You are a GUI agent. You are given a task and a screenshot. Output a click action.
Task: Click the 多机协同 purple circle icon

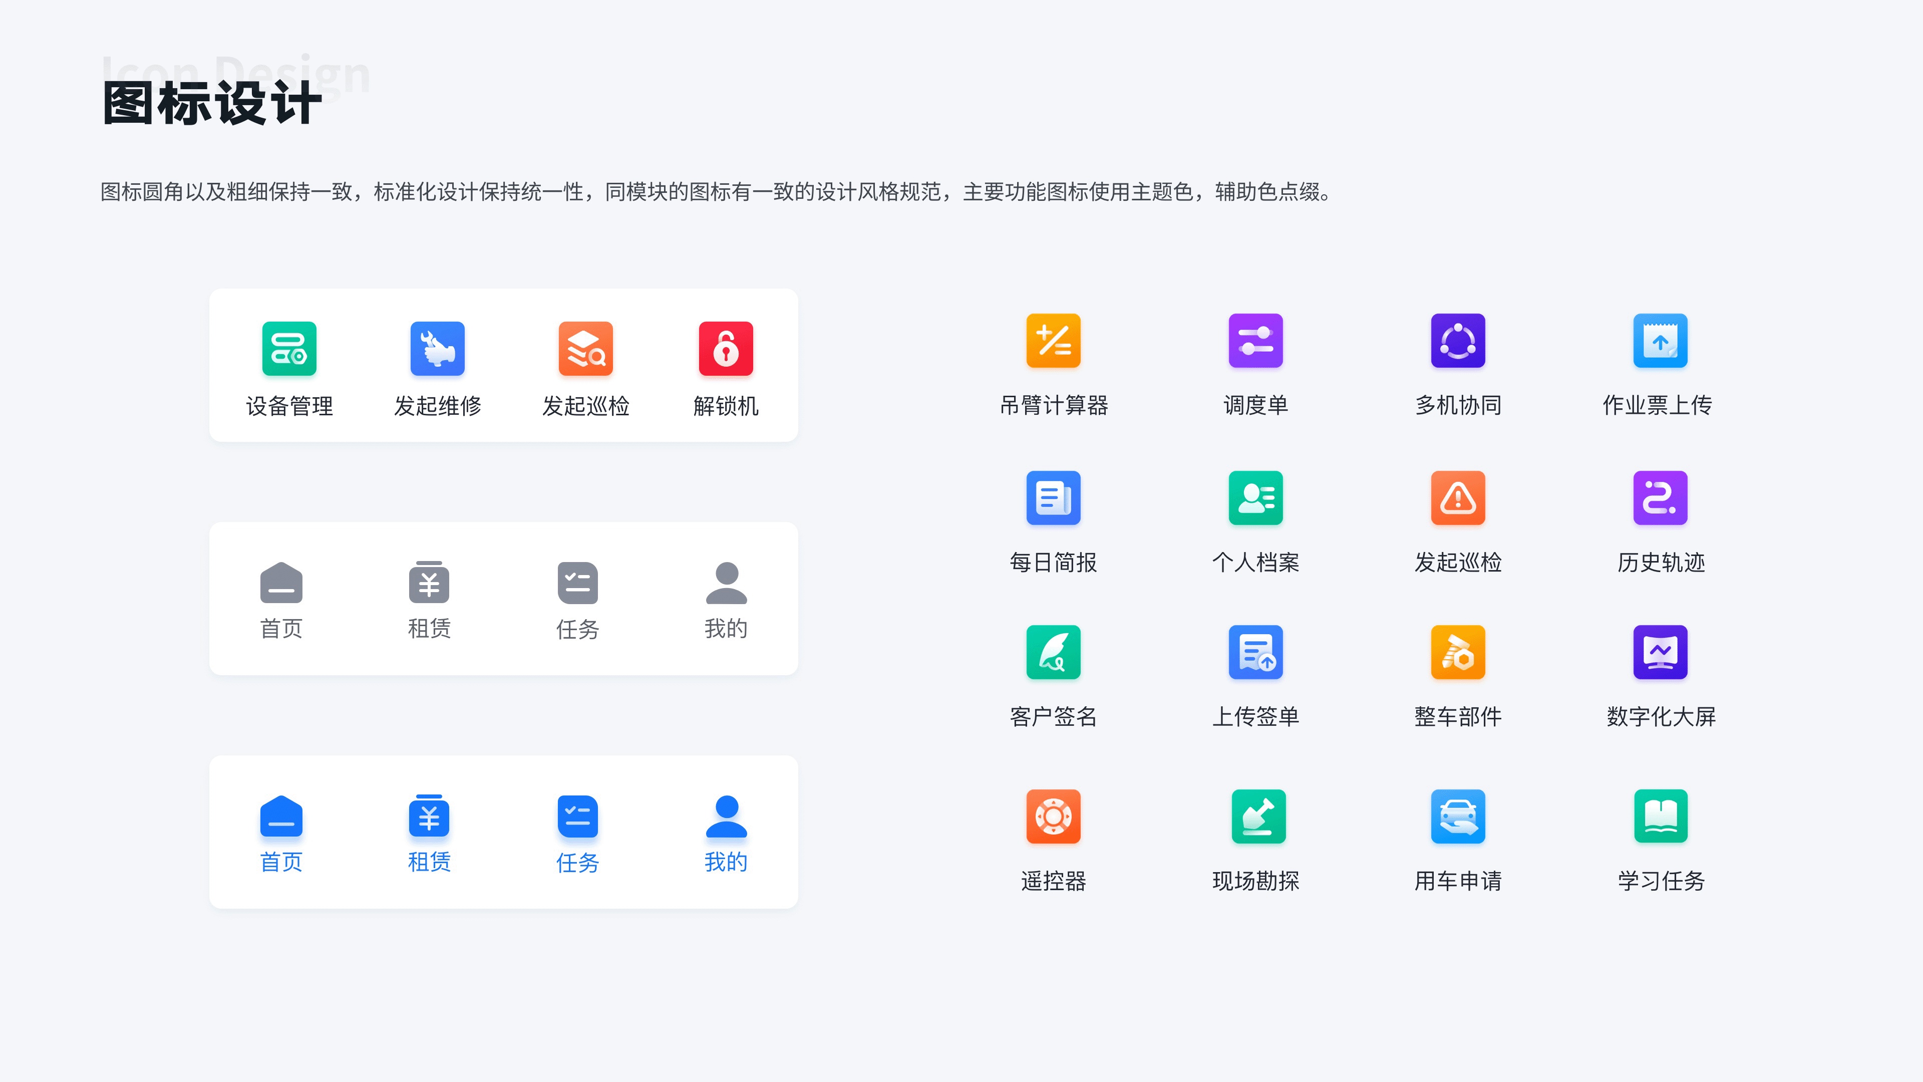[1457, 341]
